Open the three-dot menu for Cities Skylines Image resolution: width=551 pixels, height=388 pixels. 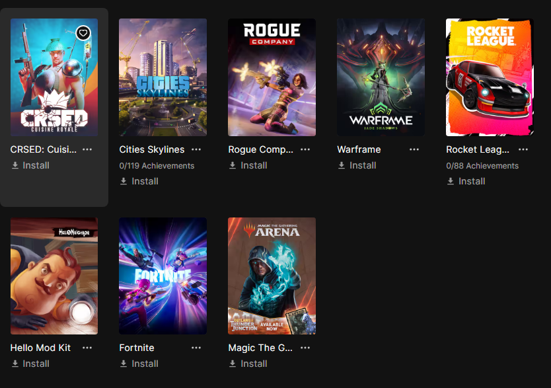tap(196, 149)
